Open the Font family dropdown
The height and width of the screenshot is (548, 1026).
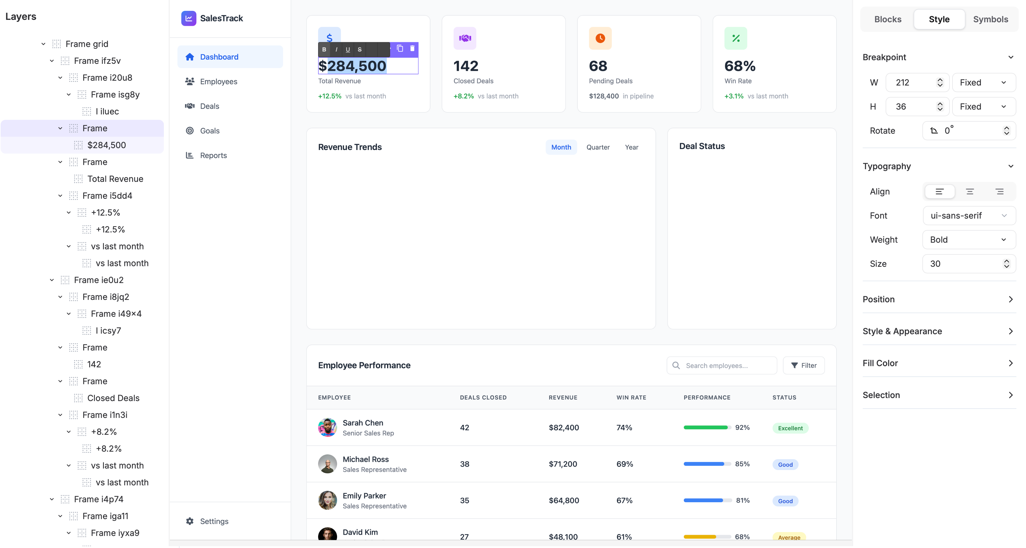point(969,216)
